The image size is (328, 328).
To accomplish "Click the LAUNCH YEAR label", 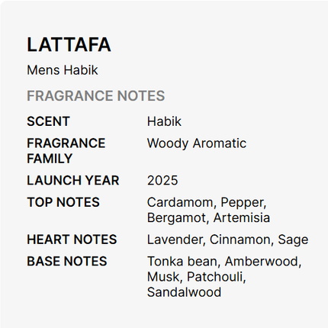I will [x=73, y=180].
